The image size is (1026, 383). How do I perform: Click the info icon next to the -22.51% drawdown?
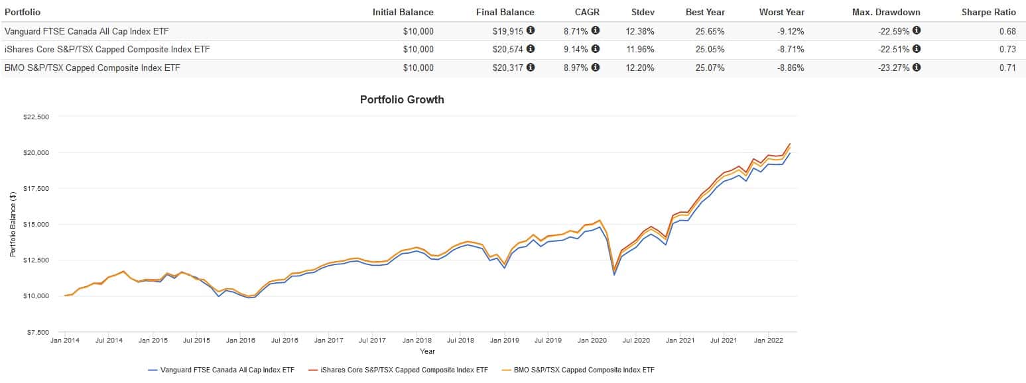coord(917,49)
